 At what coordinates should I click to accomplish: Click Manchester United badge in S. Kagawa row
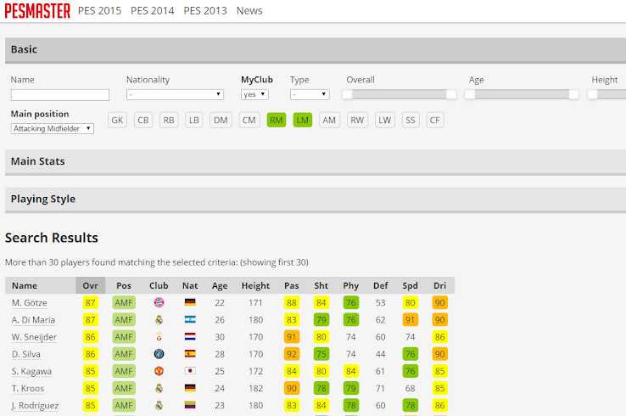coord(159,371)
